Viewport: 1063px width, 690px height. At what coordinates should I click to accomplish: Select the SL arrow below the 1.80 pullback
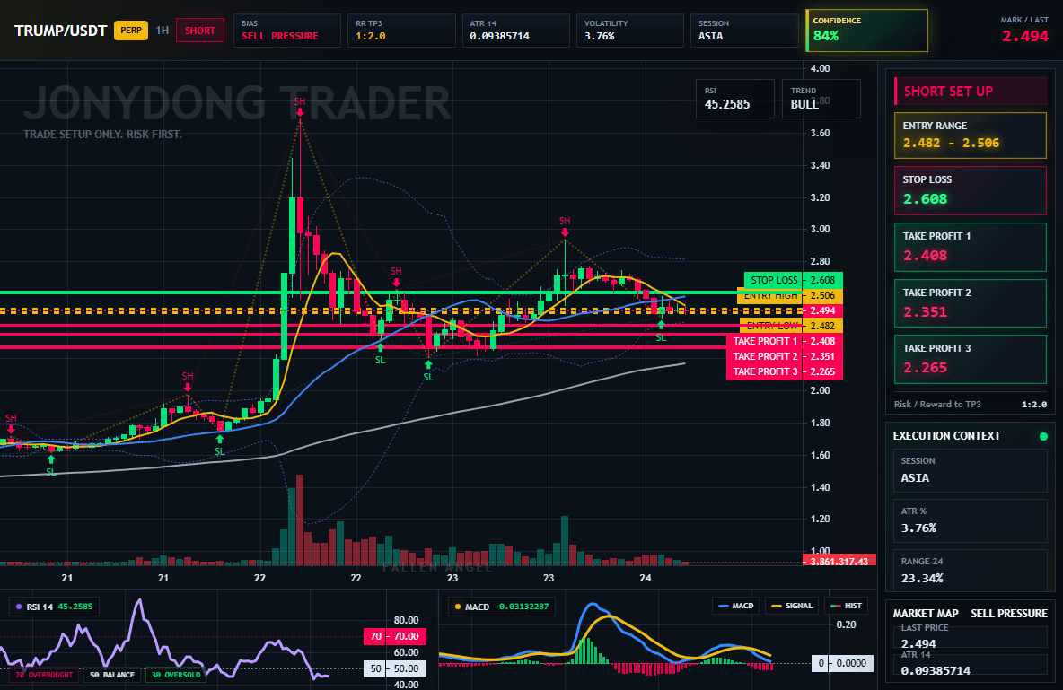click(219, 445)
